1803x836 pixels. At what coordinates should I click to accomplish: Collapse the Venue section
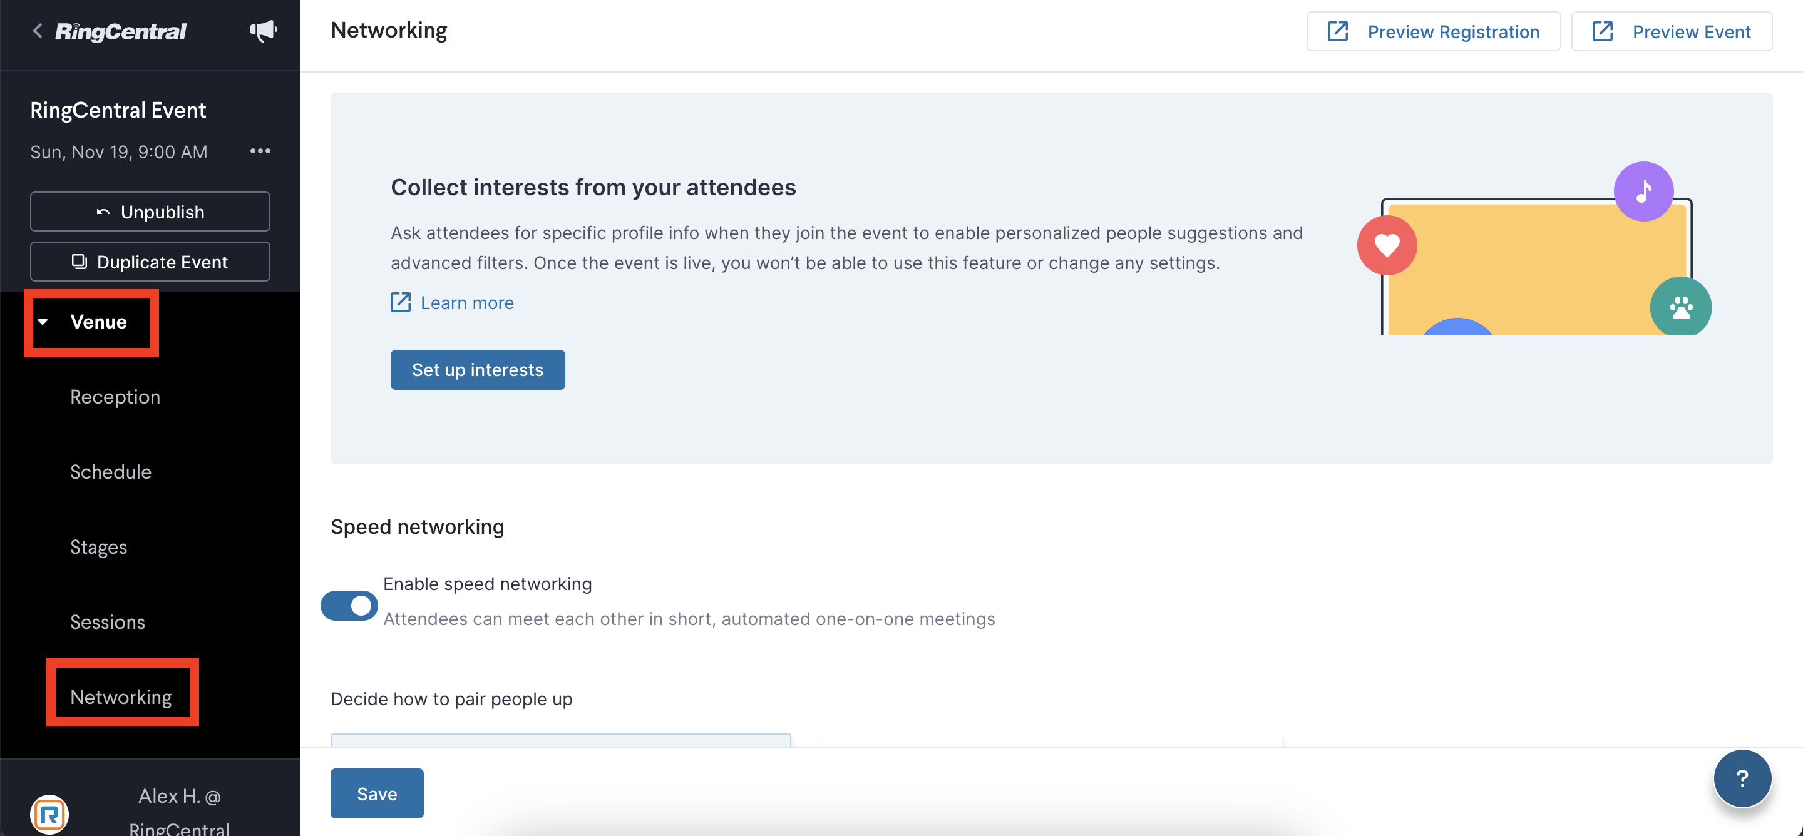pos(43,322)
